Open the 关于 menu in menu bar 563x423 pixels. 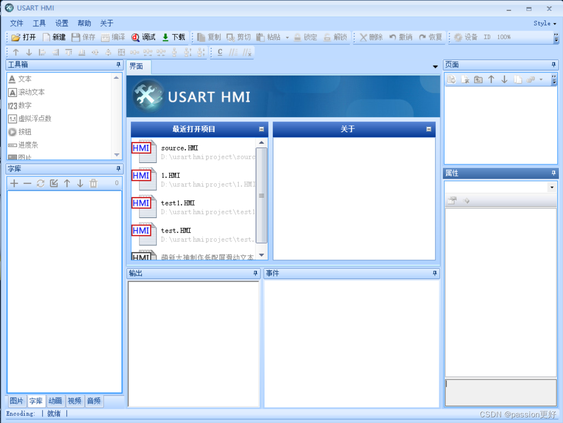click(107, 23)
